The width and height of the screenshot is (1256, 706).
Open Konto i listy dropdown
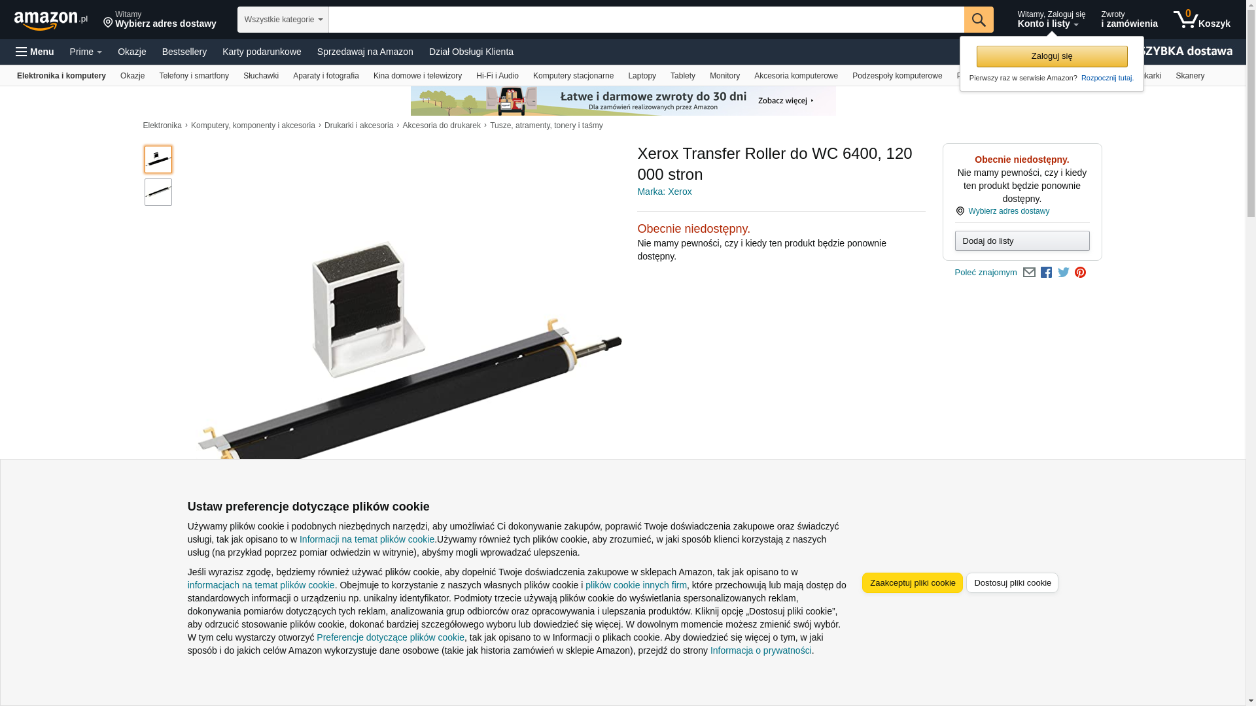click(x=1051, y=20)
